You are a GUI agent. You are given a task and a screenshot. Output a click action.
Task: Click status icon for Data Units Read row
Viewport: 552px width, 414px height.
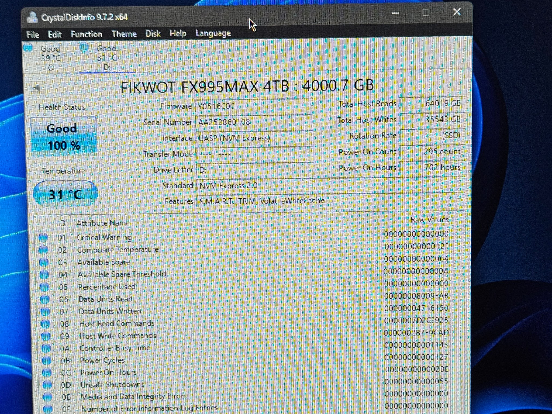pyautogui.click(x=45, y=299)
